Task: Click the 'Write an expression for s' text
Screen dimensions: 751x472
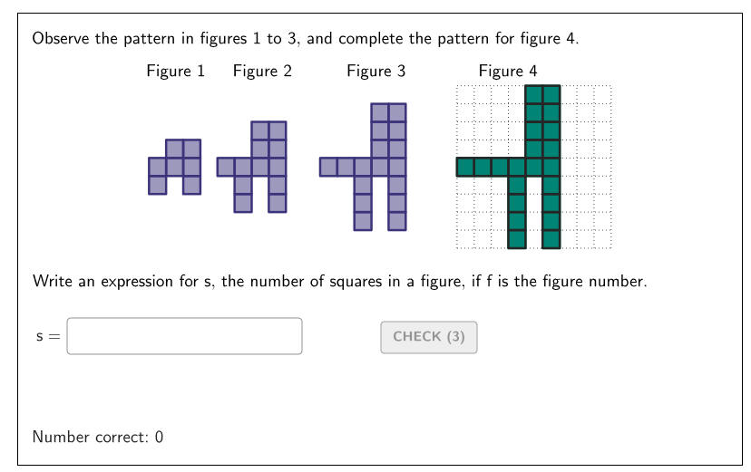Action: [339, 281]
